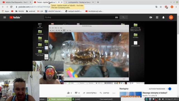Open the on-screen keyboard icon in search box
Screen dimensions: 179x101
point(116,17)
